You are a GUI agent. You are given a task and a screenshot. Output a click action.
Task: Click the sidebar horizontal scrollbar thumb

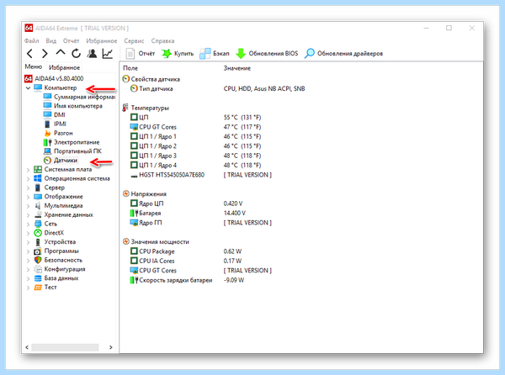65,347
